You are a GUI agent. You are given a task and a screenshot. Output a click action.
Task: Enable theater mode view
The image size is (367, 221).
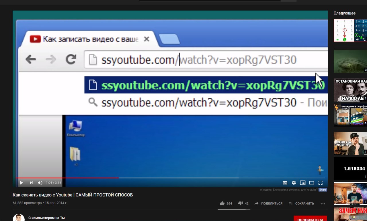312,183
